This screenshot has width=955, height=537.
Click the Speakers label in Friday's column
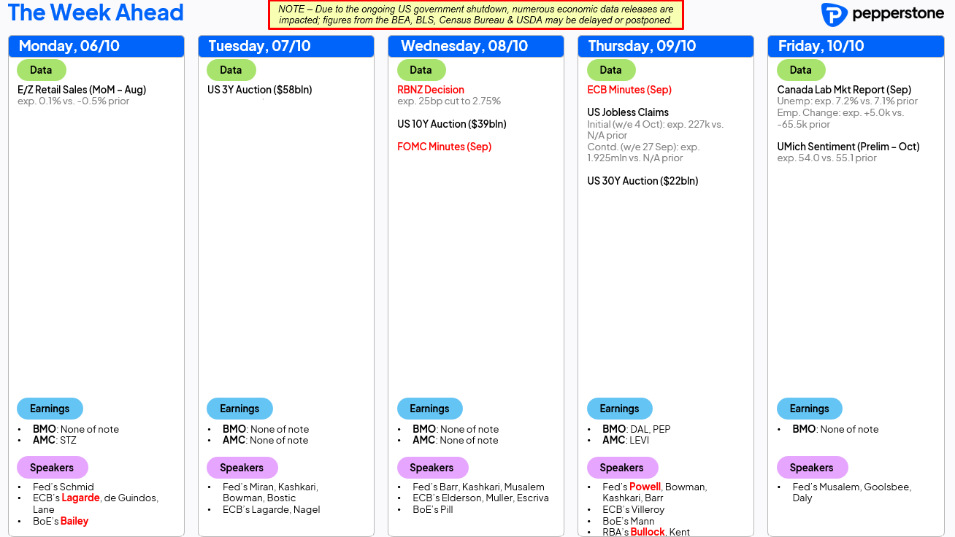pyautogui.click(x=812, y=468)
